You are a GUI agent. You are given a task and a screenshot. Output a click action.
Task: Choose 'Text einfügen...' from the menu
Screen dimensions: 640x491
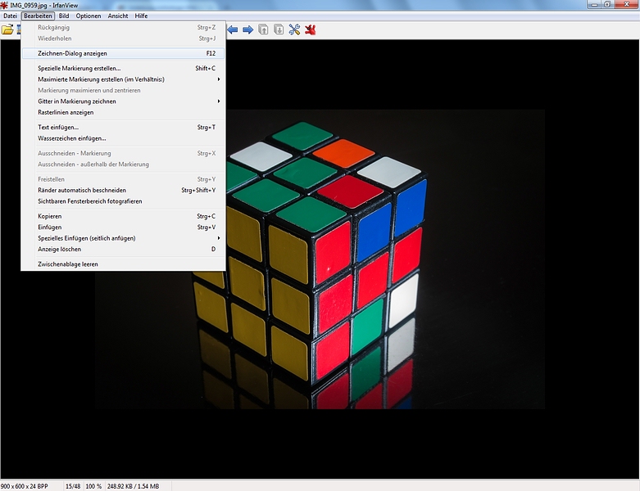point(58,127)
